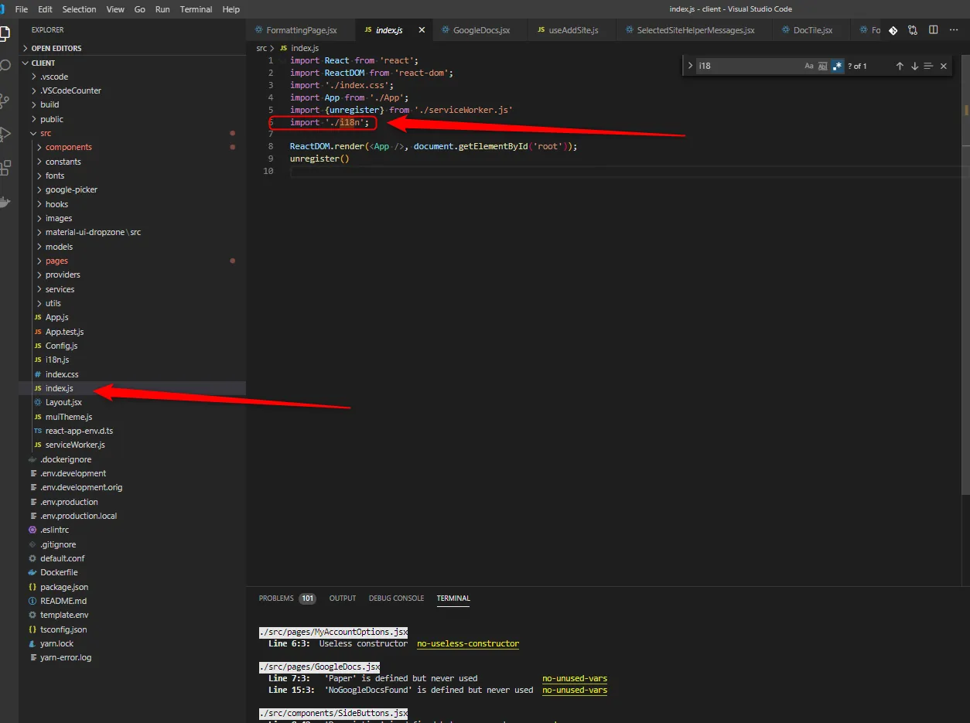Go to previous match in find widget
The width and height of the screenshot is (970, 723).
click(x=900, y=66)
